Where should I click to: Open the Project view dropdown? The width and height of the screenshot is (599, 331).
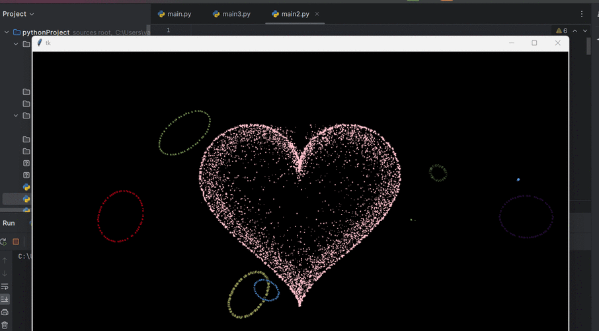coord(19,14)
